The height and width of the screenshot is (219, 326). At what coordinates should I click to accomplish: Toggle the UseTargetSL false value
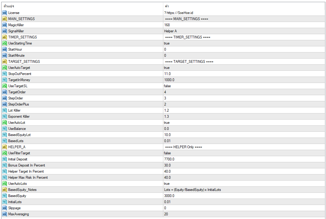coord(167,86)
